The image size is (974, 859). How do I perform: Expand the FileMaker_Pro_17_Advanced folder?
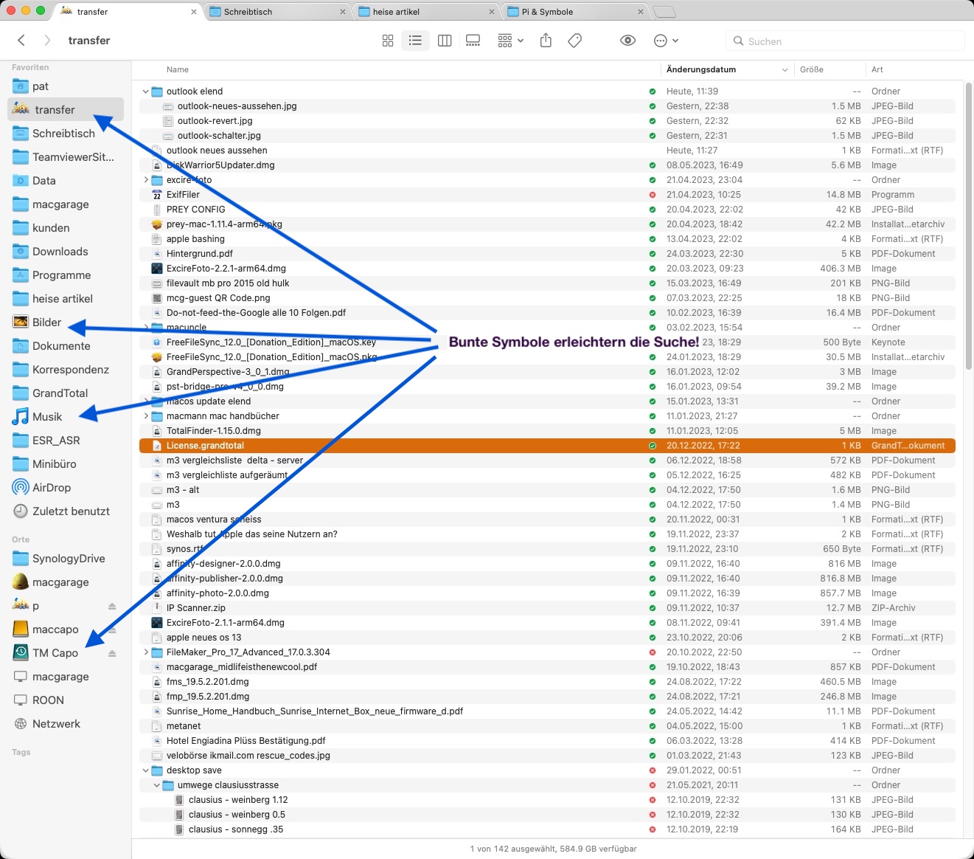(x=145, y=652)
